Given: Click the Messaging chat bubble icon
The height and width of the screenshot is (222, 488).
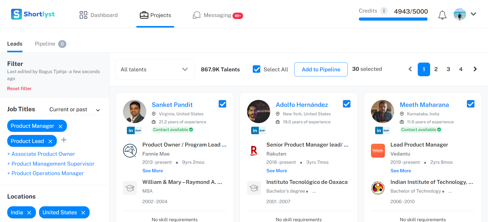Looking at the screenshot, I should 197,15.
